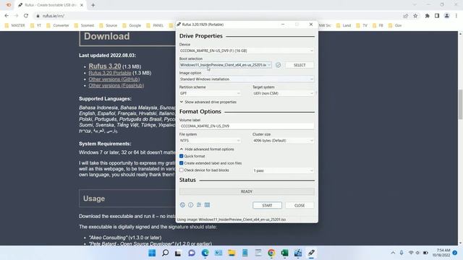Viewport: 463px width, 260px height.
Task: Expand Show advanced drive properties
Action: (x=208, y=102)
